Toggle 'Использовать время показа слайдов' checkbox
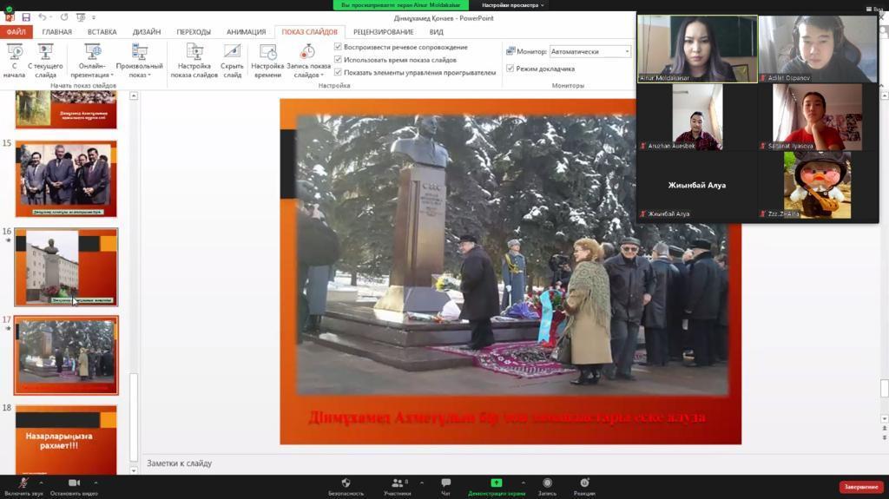Screen dimensions: 889x499 pyautogui.click(x=339, y=60)
